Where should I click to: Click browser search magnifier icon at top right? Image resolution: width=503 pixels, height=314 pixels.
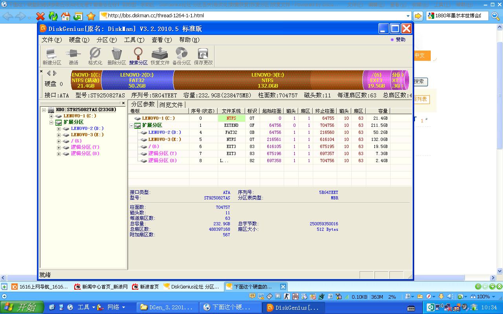pyautogui.click(x=495, y=16)
